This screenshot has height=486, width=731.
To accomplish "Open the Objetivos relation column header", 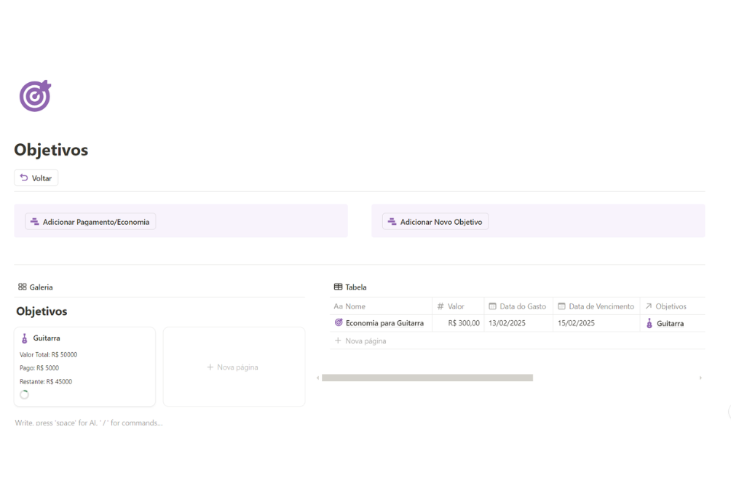I will (671, 306).
